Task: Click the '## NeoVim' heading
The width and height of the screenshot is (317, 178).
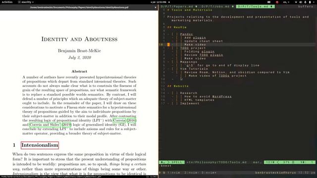Action: [x=177, y=27]
